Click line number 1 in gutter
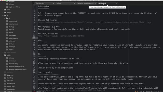163x92 pixels. (35, 6)
